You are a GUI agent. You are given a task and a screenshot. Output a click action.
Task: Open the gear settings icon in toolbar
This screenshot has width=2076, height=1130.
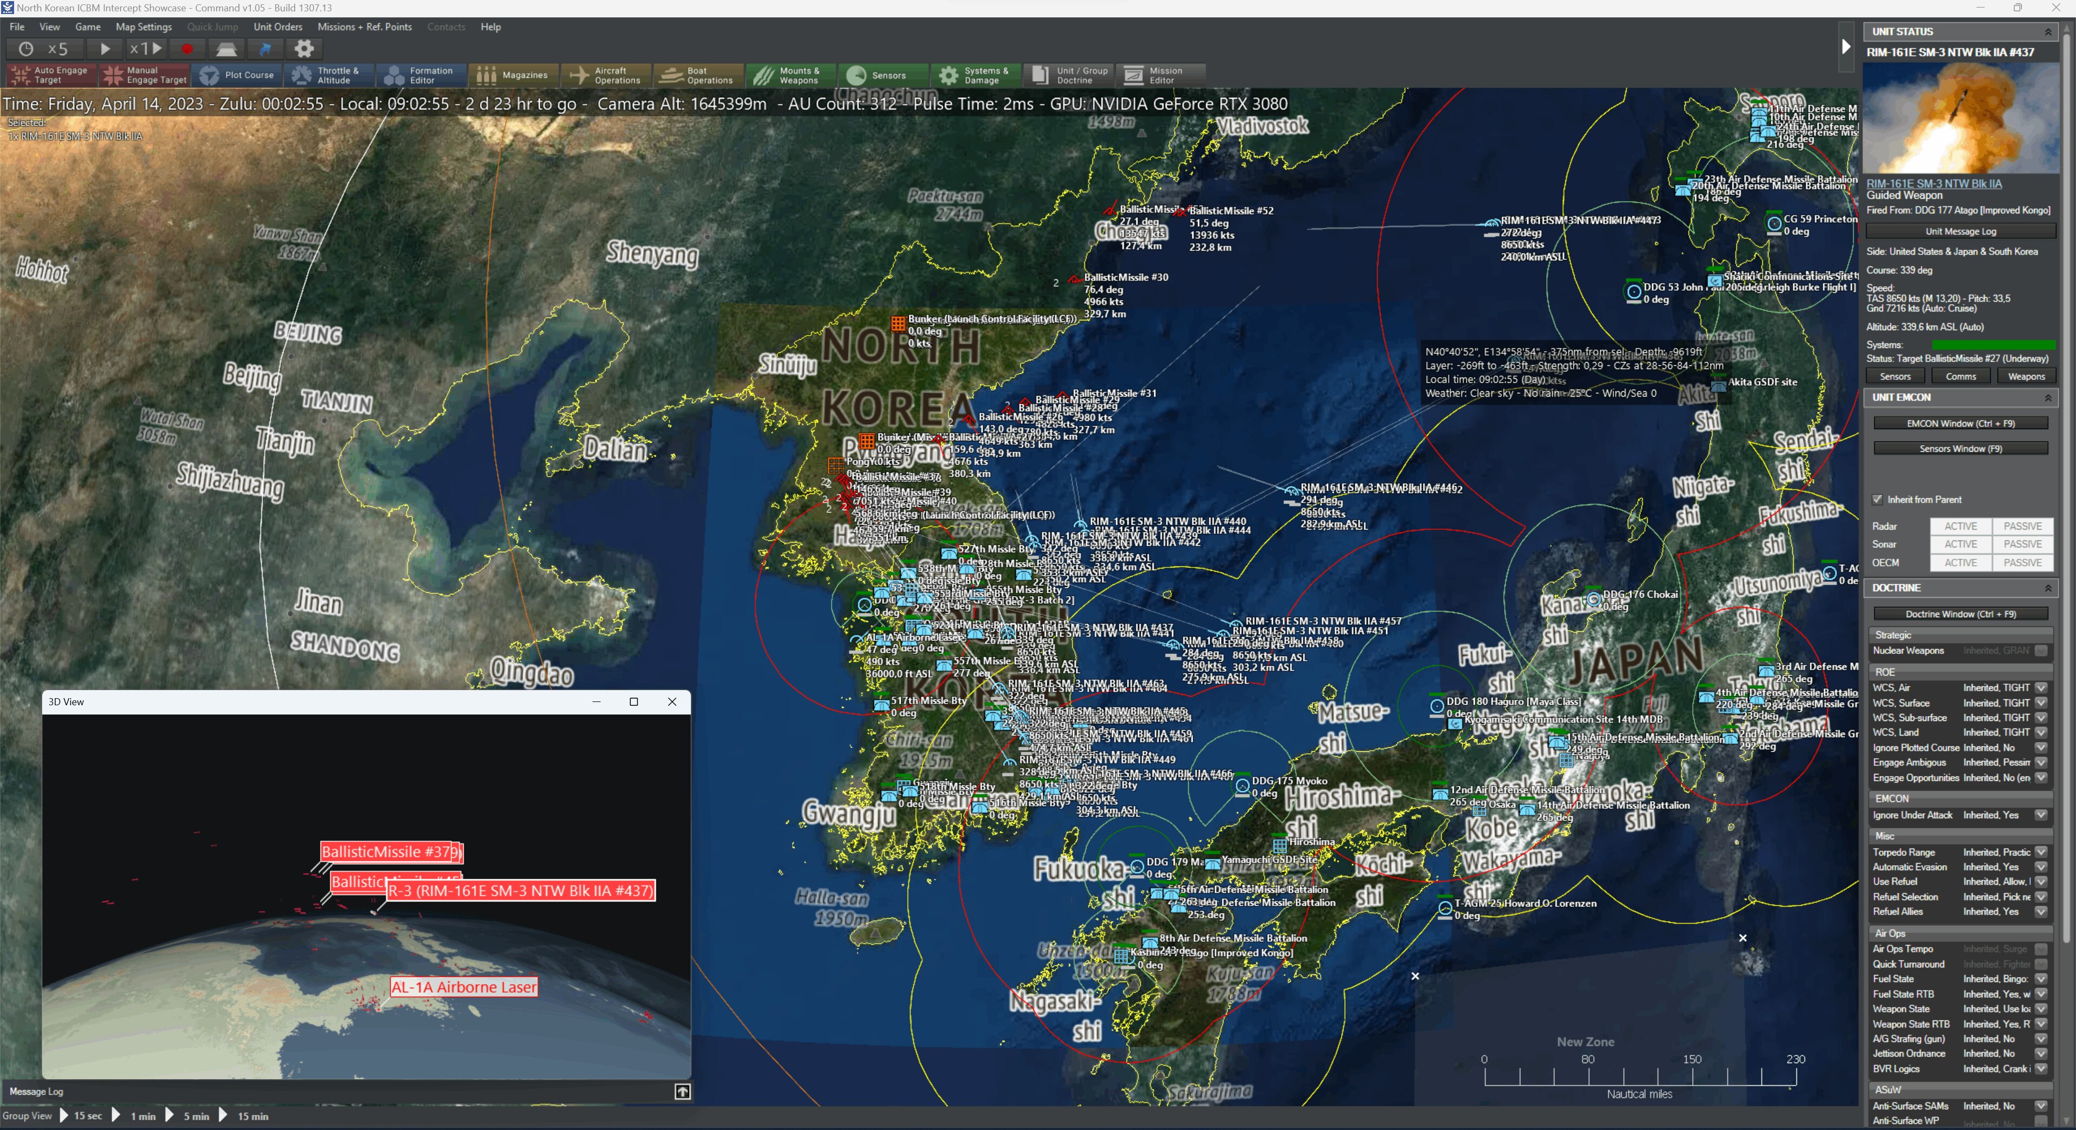304,49
